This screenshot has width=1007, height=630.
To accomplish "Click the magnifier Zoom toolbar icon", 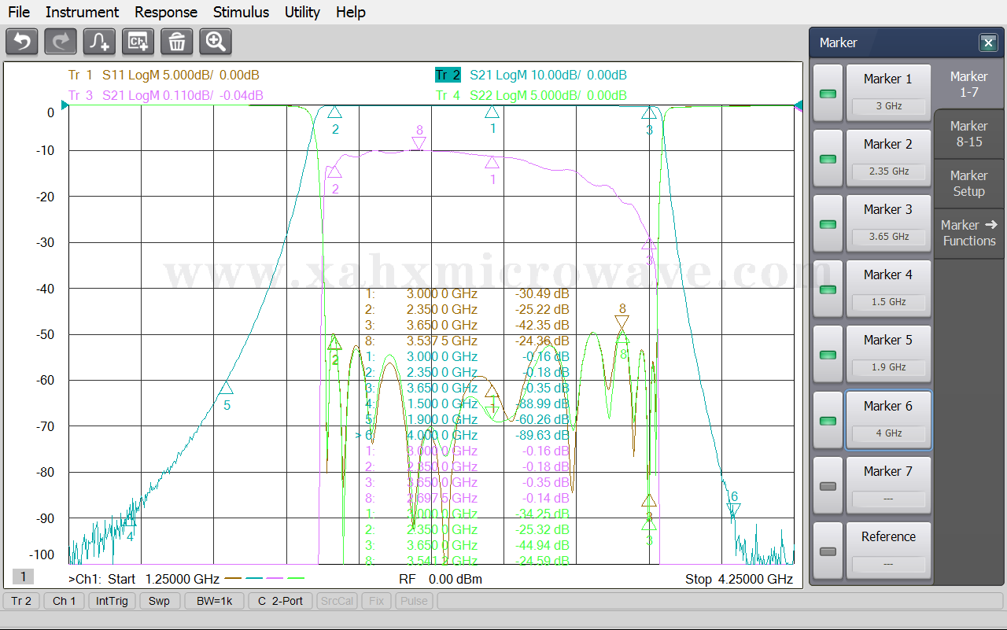I will coord(216,42).
